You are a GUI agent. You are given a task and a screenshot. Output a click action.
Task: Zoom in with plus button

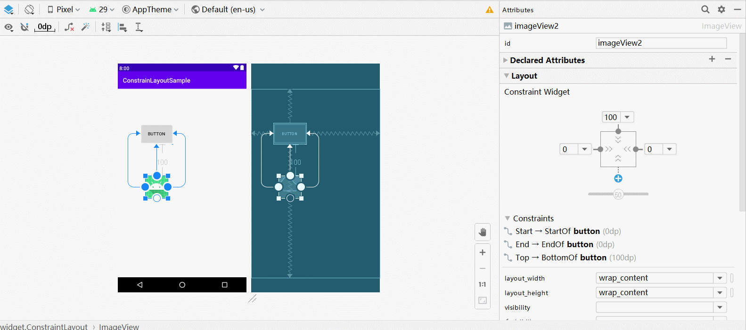pos(483,252)
